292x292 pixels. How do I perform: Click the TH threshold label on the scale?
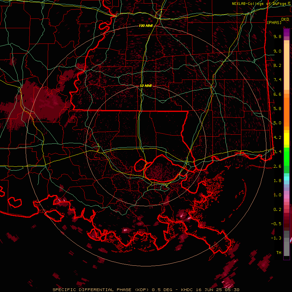(x=279, y=253)
